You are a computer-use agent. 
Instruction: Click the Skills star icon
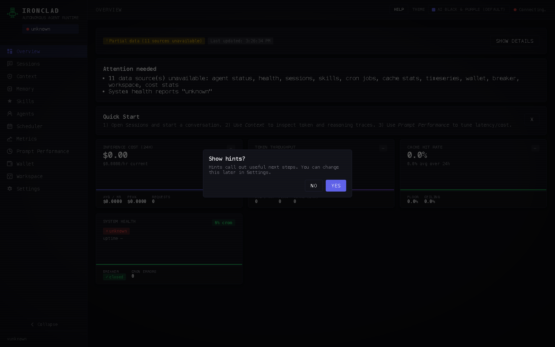click(x=10, y=101)
